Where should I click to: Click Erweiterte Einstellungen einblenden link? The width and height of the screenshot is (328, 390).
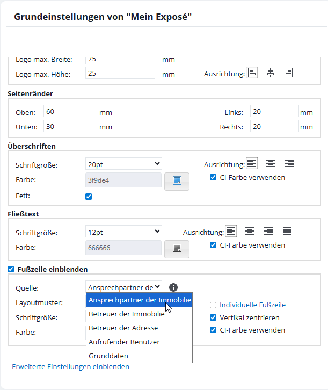tap(70, 367)
